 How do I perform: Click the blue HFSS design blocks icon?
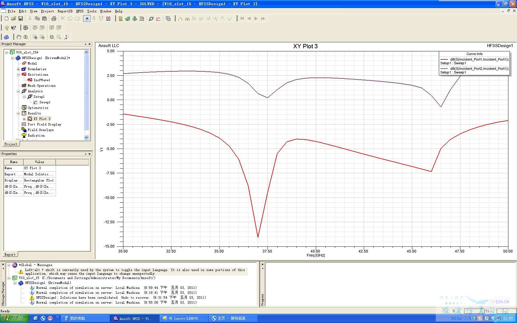pyautogui.click(x=6, y=37)
